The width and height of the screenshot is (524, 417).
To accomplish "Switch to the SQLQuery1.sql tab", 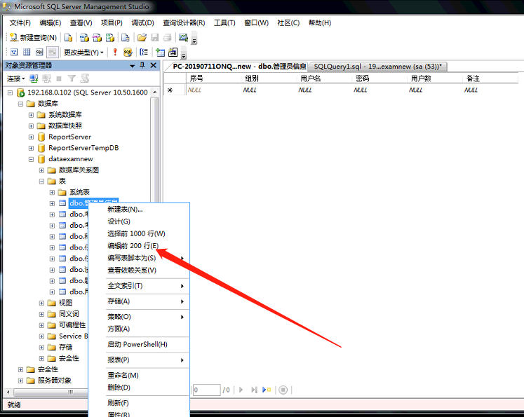I will coord(377,67).
